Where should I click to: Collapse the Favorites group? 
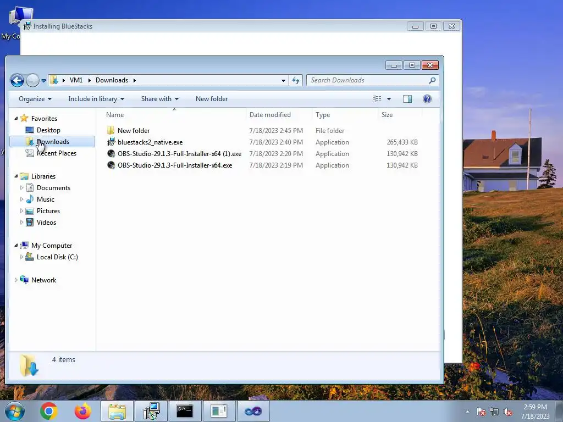(16, 118)
